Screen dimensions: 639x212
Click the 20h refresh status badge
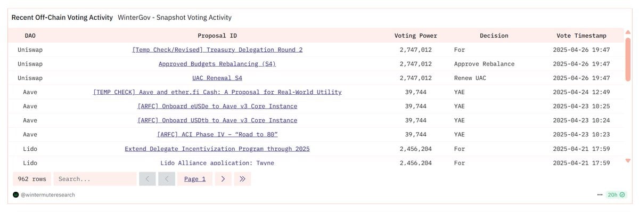pos(616,195)
